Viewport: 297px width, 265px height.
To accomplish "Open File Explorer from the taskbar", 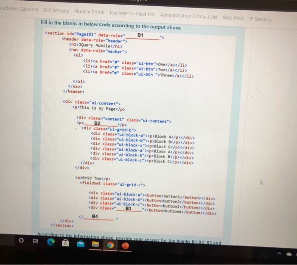I will coord(95,244).
